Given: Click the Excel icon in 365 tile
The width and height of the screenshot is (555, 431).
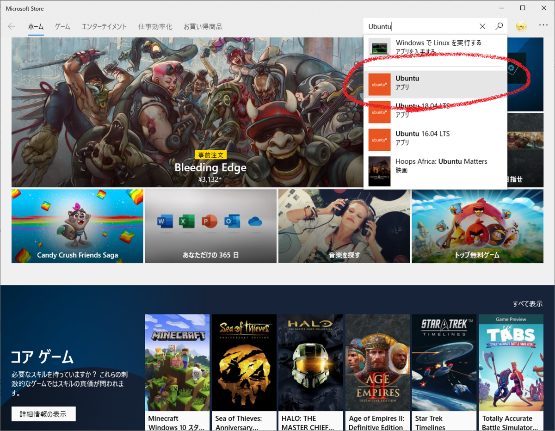Looking at the screenshot, I should 187,222.
